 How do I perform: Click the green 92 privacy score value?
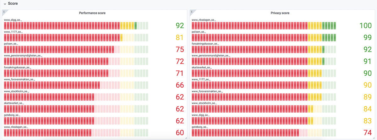(368, 50)
